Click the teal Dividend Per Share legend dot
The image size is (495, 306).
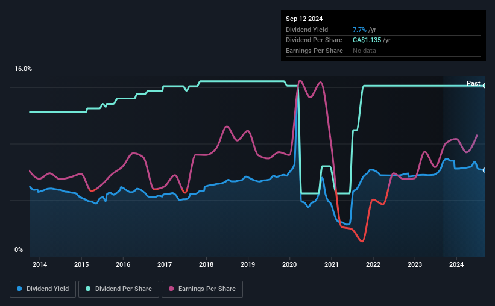pyautogui.click(x=88, y=289)
